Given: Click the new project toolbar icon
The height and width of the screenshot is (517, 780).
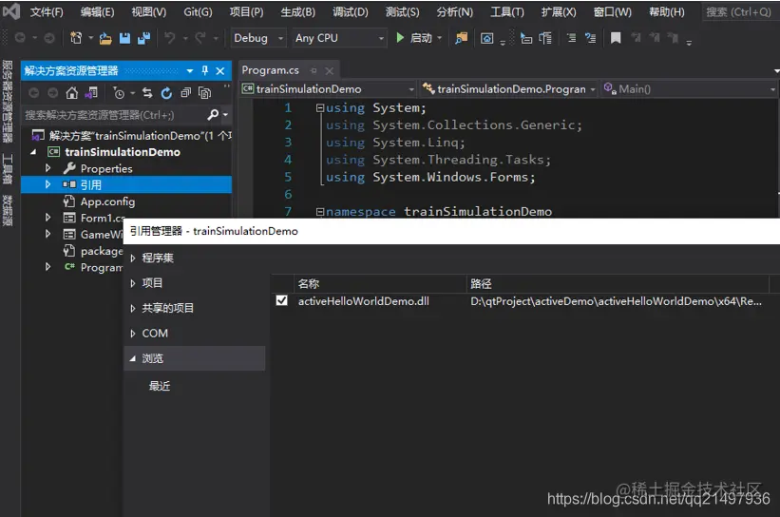Looking at the screenshot, I should pos(76,38).
